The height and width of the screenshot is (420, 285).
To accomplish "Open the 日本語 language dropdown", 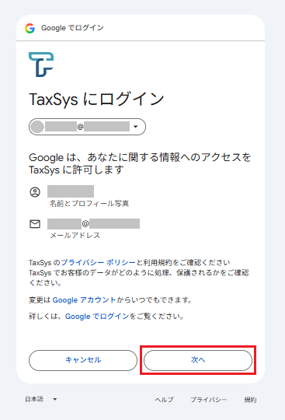I will click(x=40, y=399).
